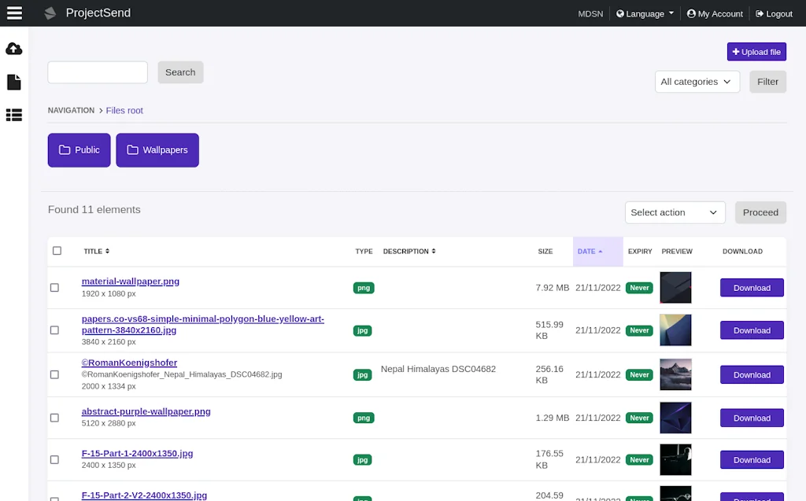Expand the Select action dropdown
The height and width of the screenshot is (501, 806).
[x=675, y=212]
